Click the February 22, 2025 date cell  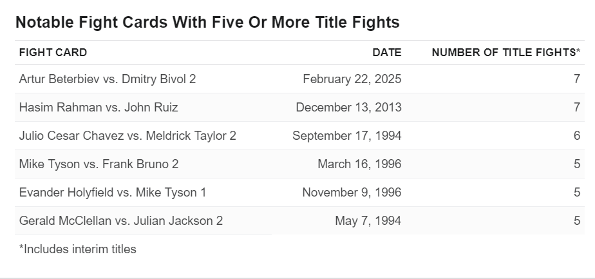352,79
